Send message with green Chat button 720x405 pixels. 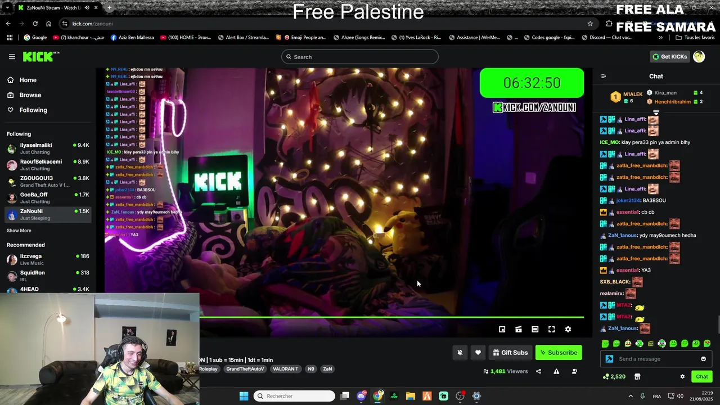(x=702, y=377)
